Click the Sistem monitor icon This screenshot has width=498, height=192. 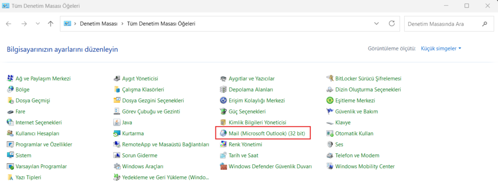pyautogui.click(x=11, y=155)
